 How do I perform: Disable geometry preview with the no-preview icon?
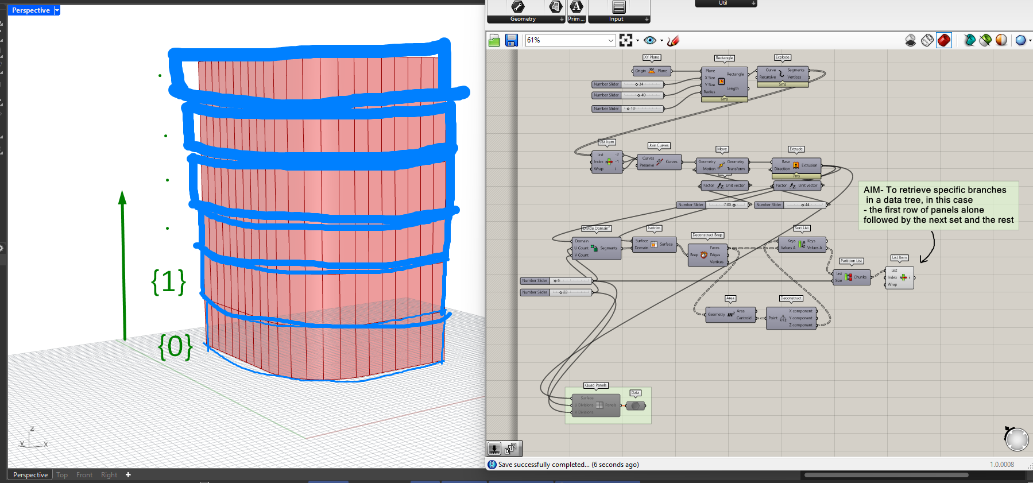(910, 40)
